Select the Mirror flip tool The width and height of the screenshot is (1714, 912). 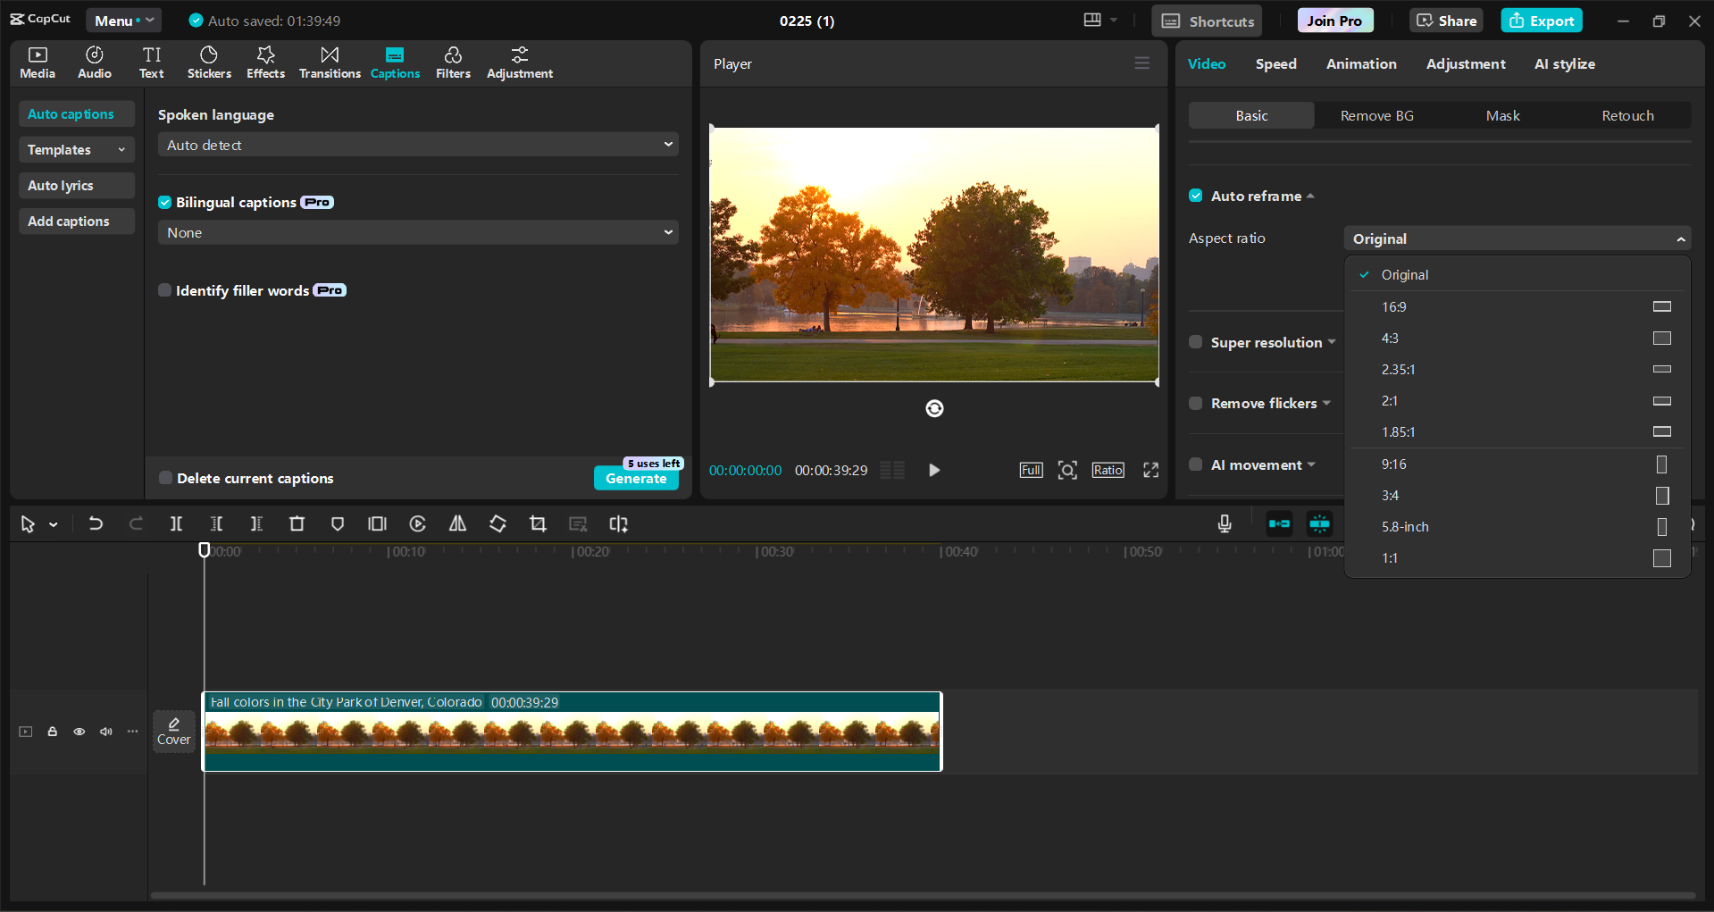click(x=456, y=524)
